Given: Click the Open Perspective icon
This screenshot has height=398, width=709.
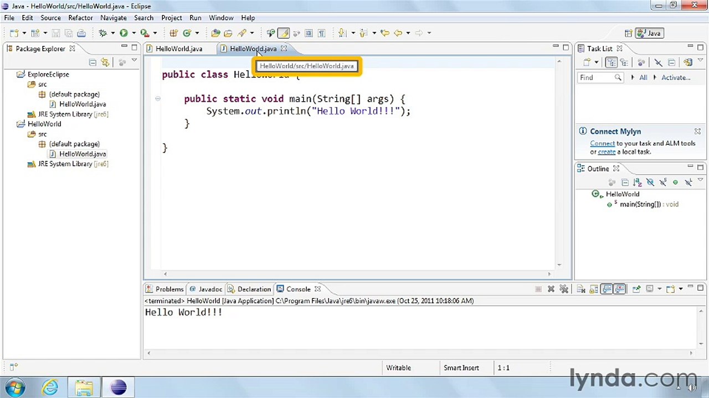Looking at the screenshot, I should 628,33.
